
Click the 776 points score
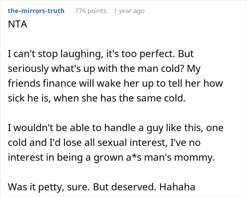coord(91,11)
